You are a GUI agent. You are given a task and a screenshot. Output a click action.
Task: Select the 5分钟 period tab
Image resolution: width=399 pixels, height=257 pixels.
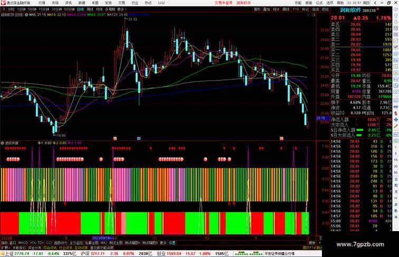pos(32,9)
